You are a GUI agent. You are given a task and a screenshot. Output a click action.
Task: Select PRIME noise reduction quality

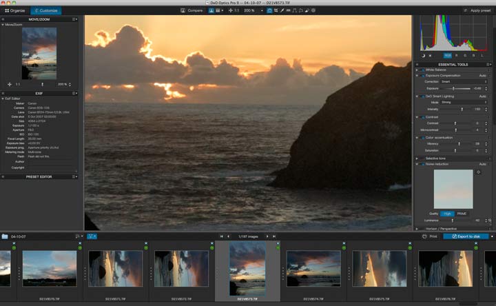click(462, 214)
